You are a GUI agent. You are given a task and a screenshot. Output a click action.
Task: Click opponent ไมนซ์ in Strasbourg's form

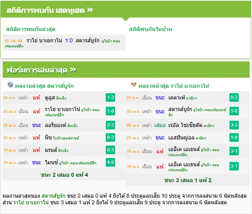coord(51,162)
